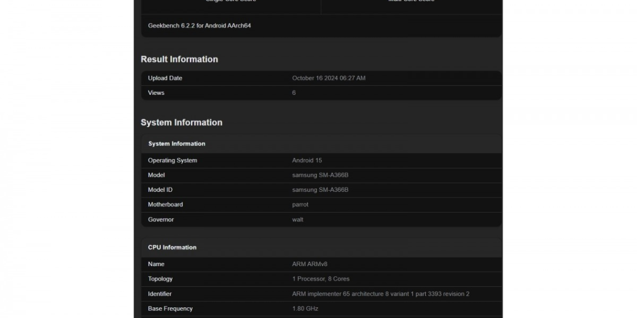The image size is (637, 318).
Task: Click the Motherboard label
Action: (165, 204)
